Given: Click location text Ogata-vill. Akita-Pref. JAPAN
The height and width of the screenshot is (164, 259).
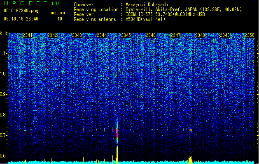Looking at the screenshot, I should pyautogui.click(x=161, y=9).
